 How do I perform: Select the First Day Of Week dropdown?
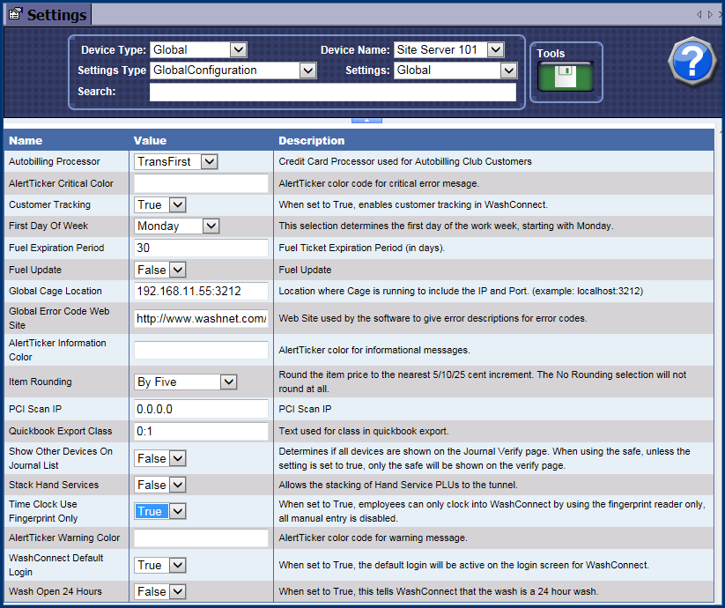177,226
